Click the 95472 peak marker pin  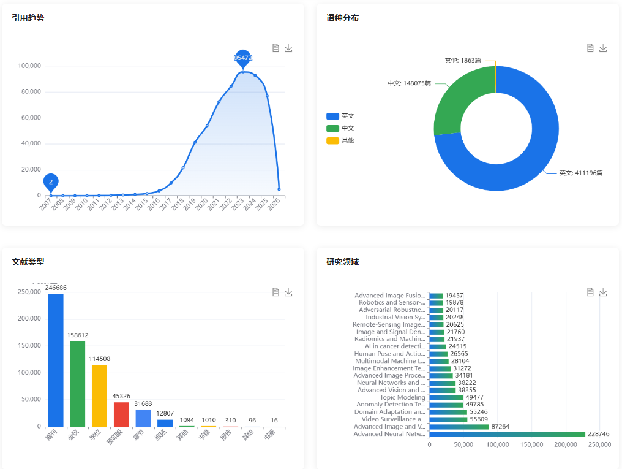(243, 58)
